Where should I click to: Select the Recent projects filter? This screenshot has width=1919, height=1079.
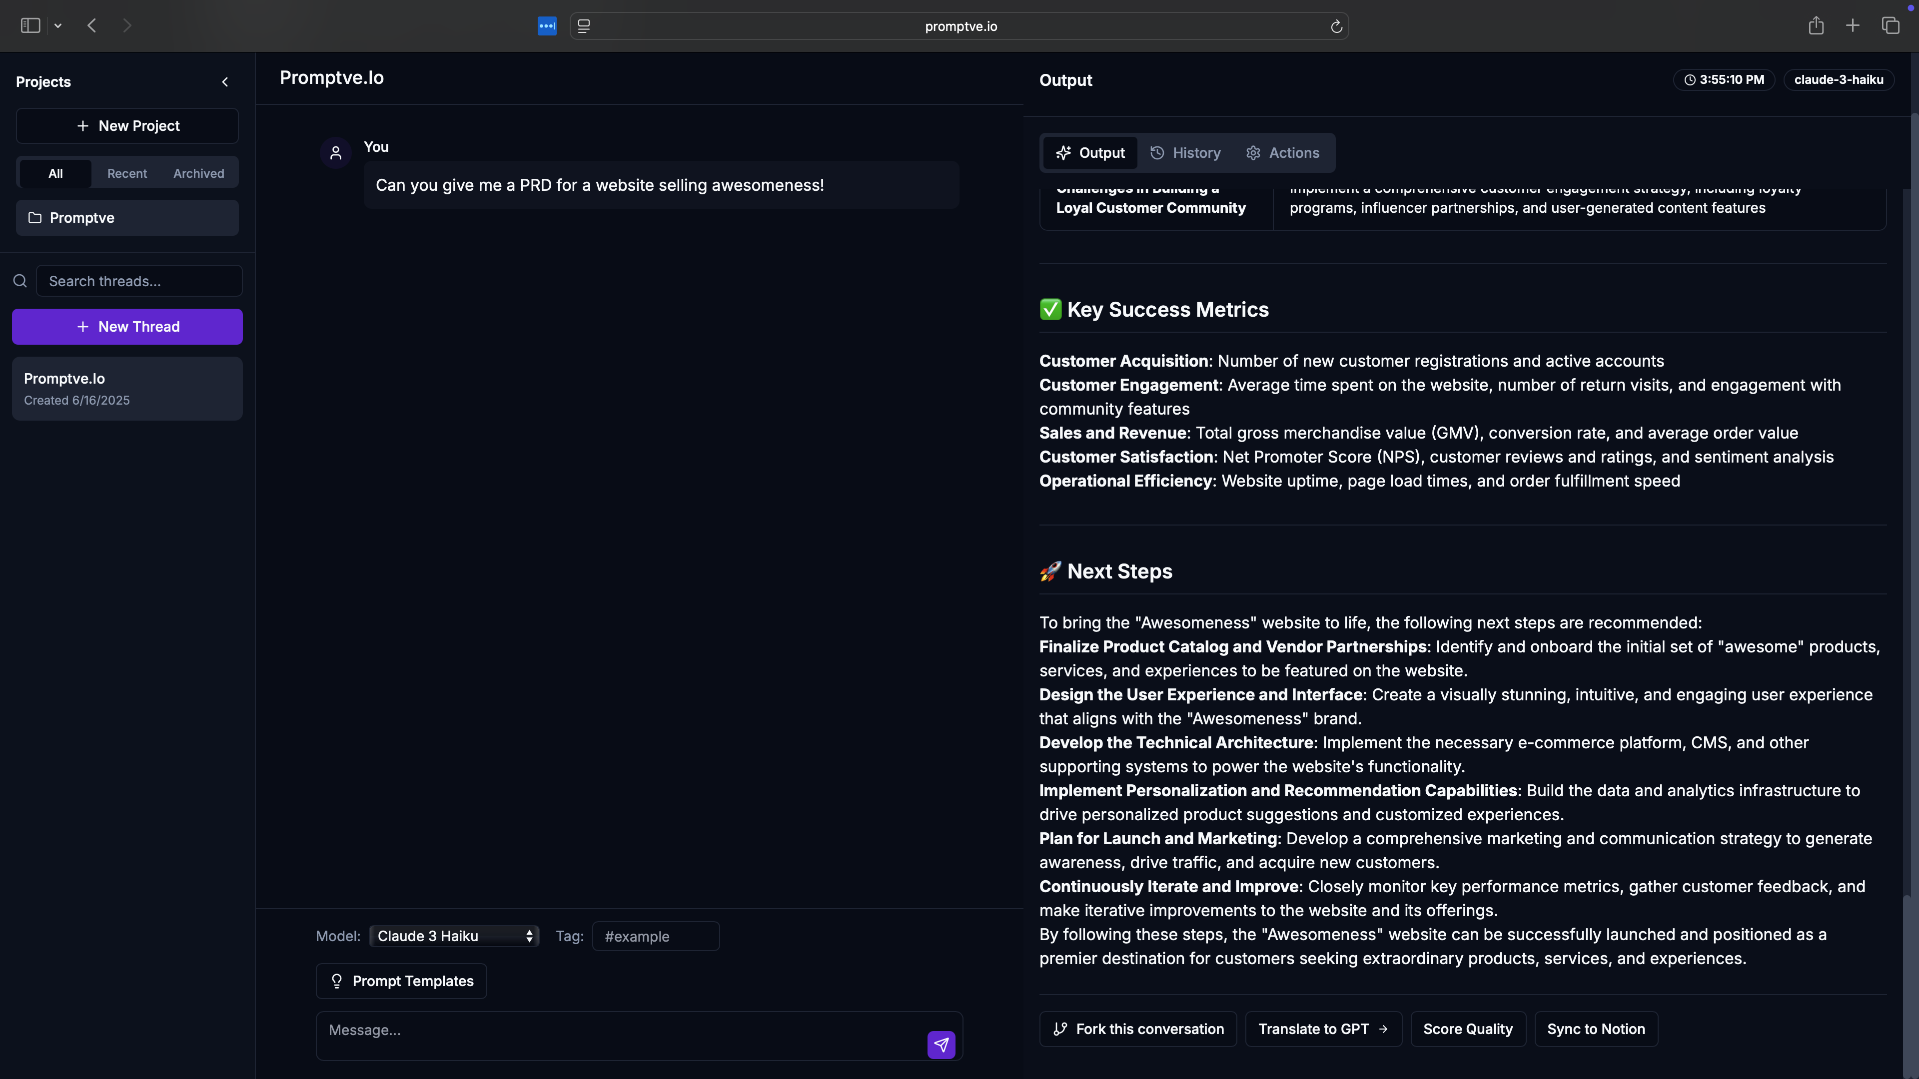coord(126,173)
